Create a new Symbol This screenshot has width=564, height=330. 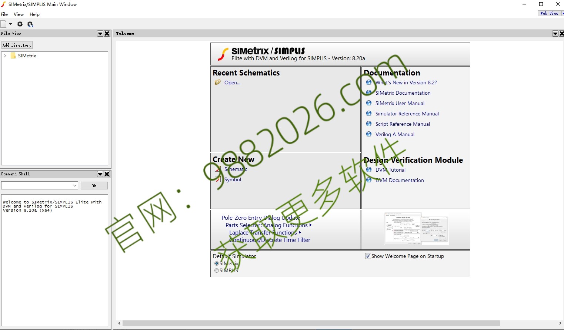[233, 179]
